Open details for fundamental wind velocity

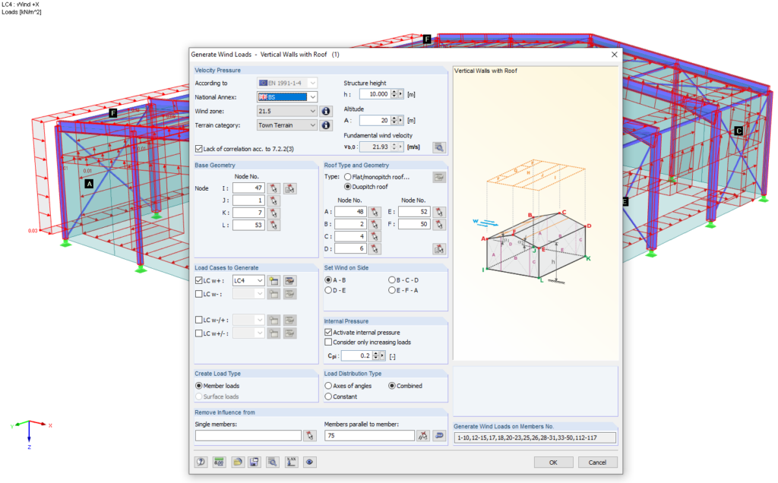tap(438, 147)
